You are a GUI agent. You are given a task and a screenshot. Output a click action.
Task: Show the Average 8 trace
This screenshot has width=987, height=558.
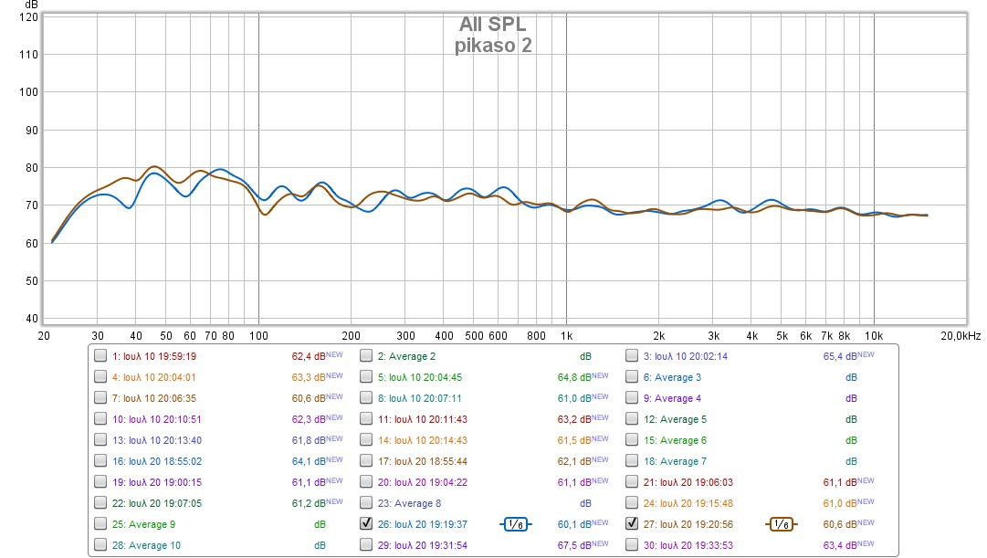coord(366,503)
